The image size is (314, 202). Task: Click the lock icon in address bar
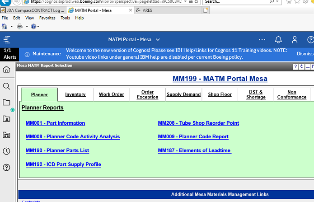pyautogui.click(x=191, y=2)
